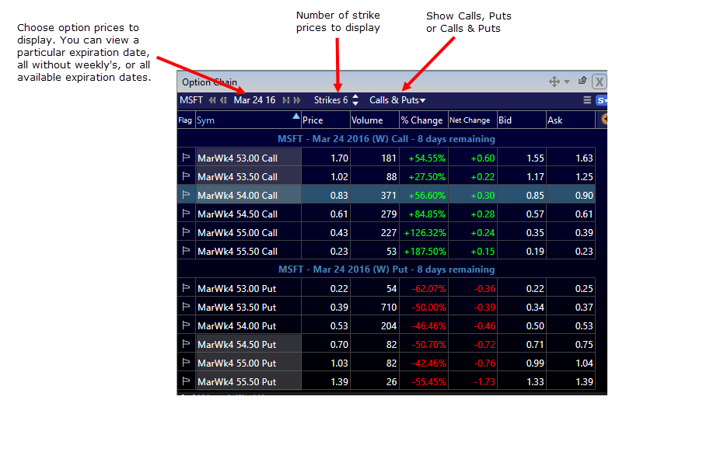Click the 371 volume cell
Image resolution: width=703 pixels, height=466 pixels.
point(374,195)
